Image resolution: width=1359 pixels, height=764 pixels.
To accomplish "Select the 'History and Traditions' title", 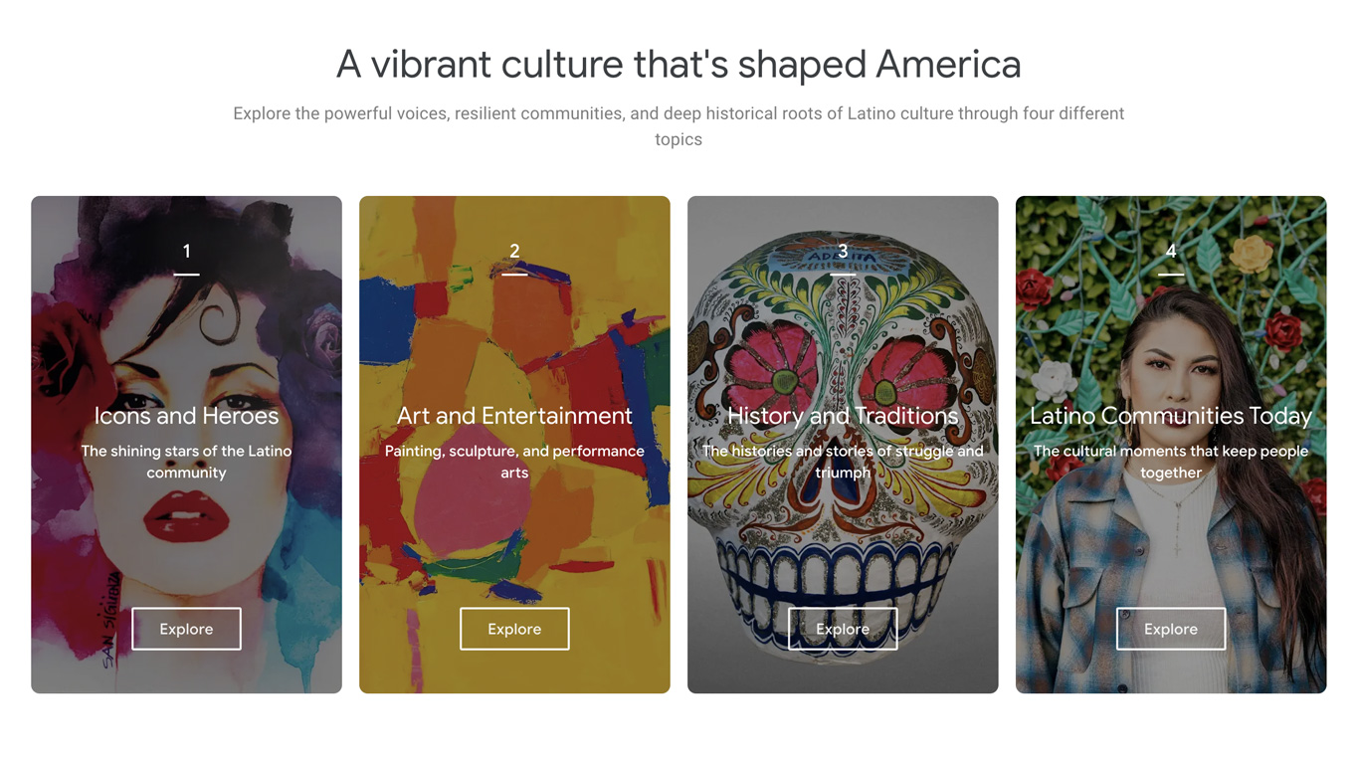I will [x=843, y=416].
